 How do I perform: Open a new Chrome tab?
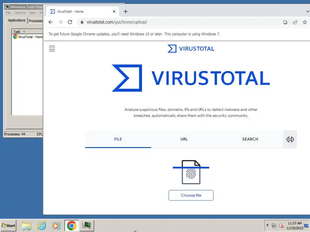pyautogui.click(x=126, y=12)
